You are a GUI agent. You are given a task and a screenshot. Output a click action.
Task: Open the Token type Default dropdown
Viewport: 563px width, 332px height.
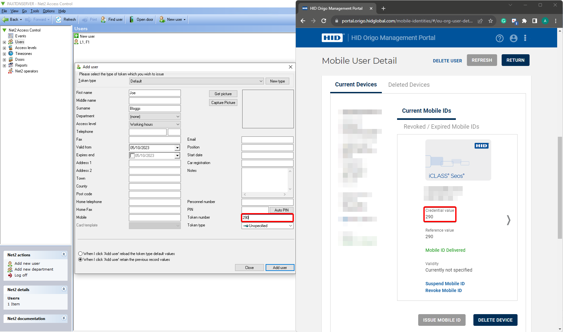(196, 81)
